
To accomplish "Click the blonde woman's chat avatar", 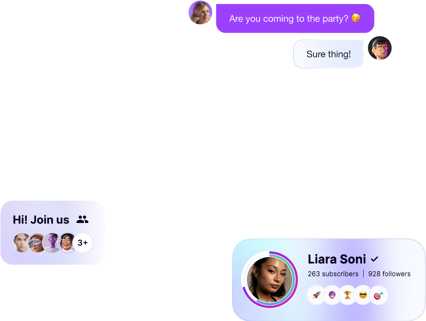I will (200, 13).
